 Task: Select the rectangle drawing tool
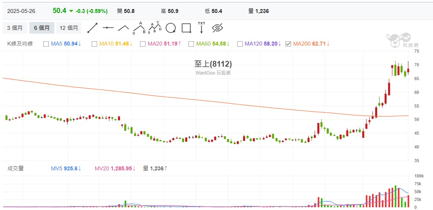186,28
